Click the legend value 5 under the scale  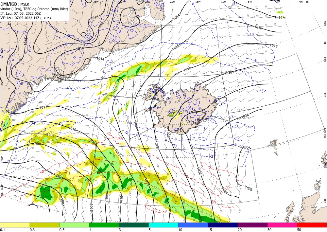click(150, 230)
